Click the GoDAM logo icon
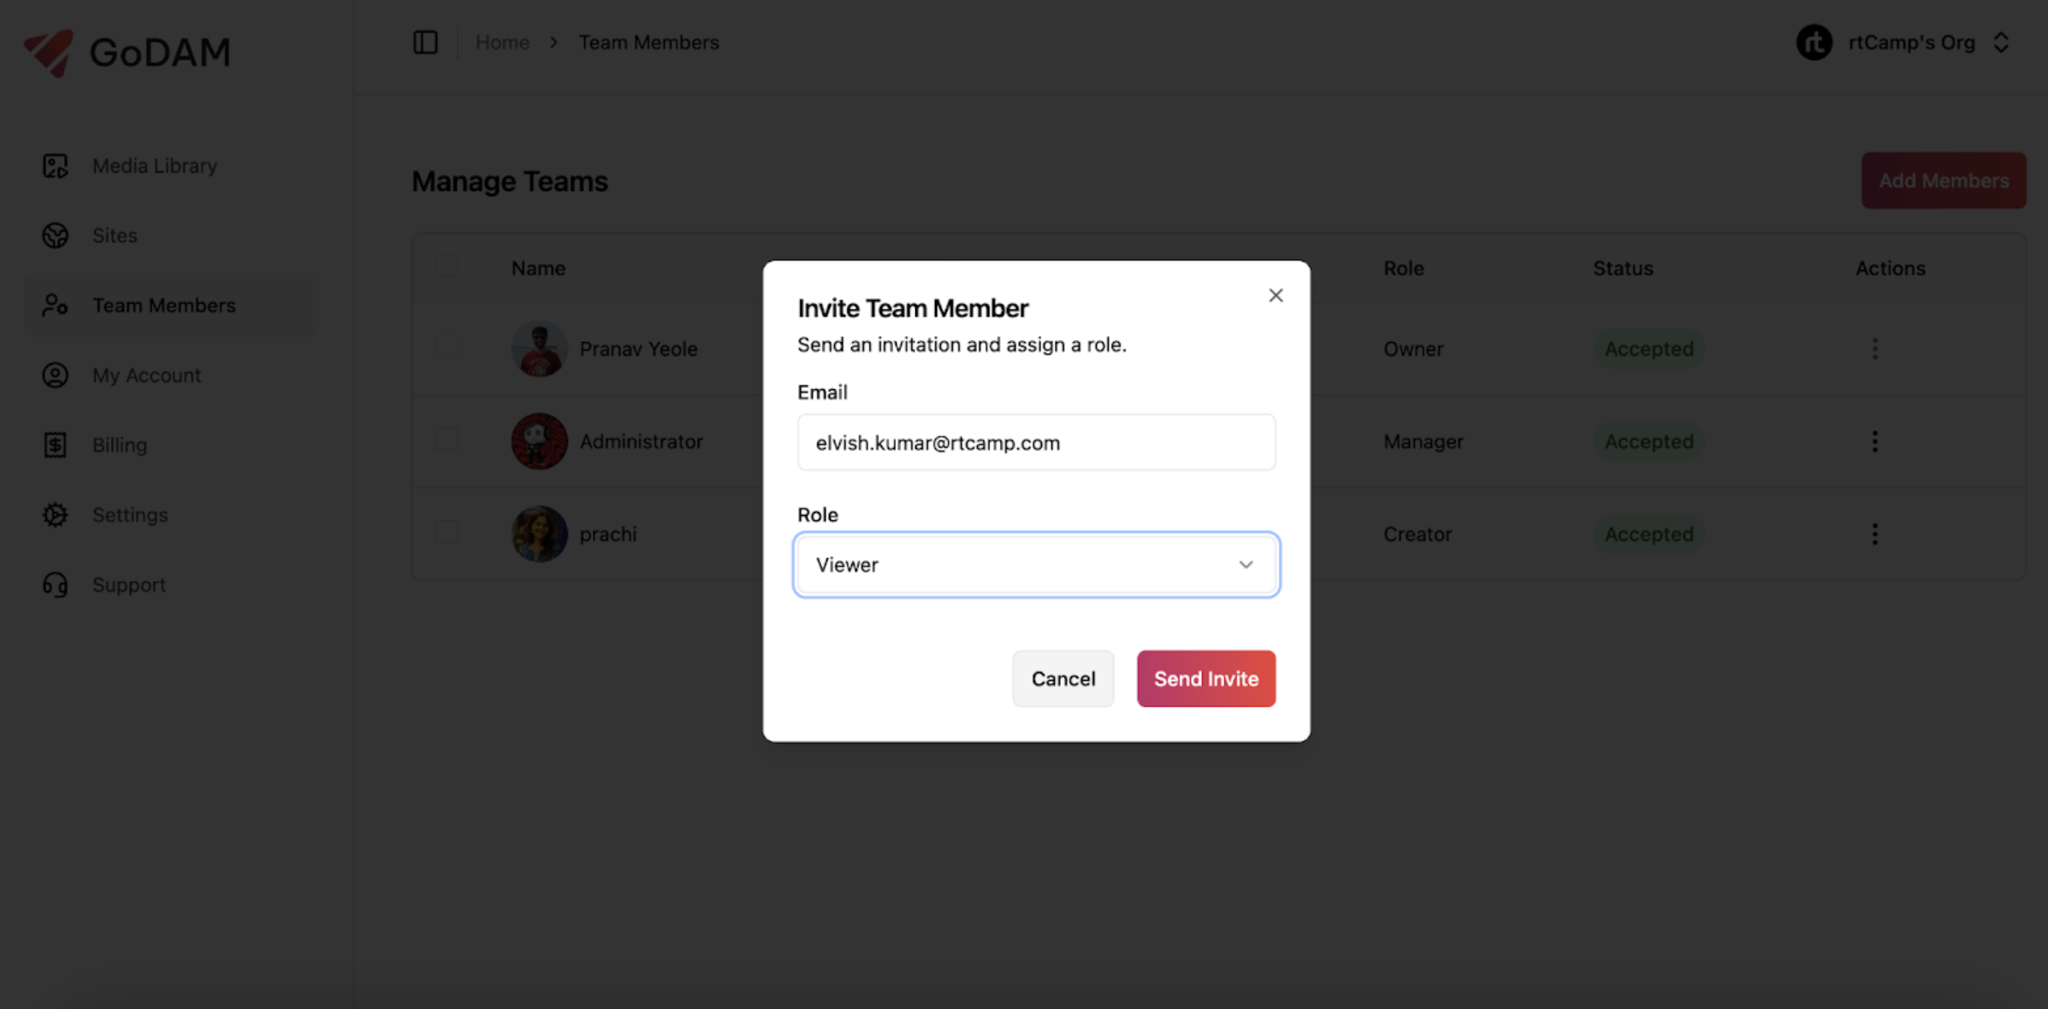 [49, 52]
